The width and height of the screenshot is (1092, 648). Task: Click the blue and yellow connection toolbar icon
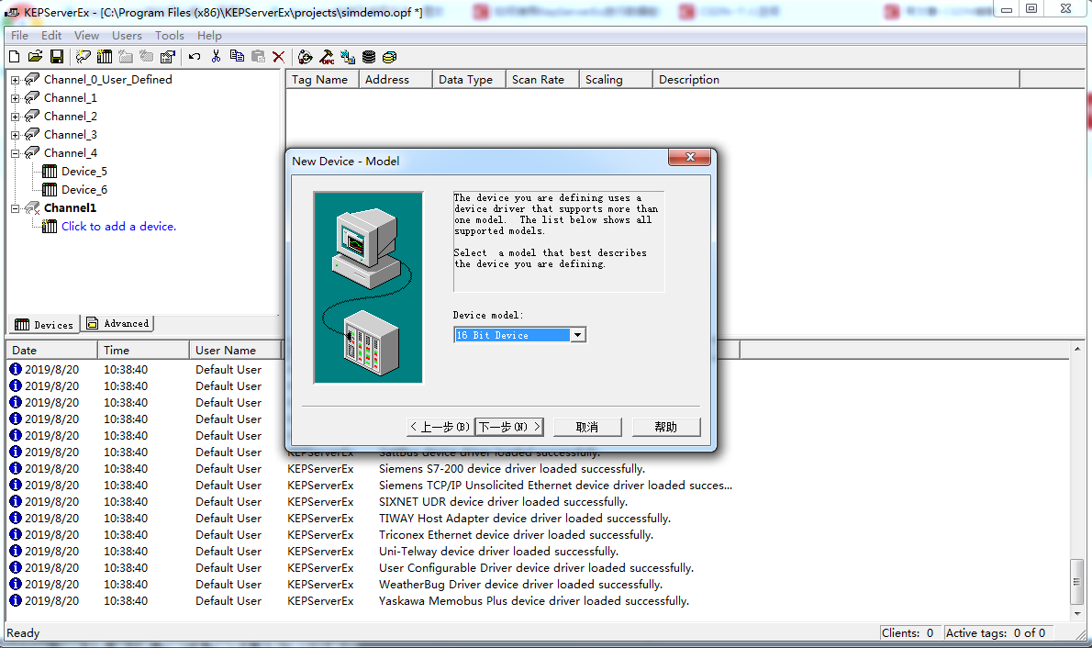tap(348, 57)
